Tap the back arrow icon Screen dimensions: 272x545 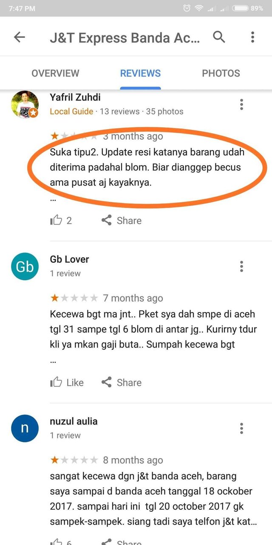click(20, 37)
